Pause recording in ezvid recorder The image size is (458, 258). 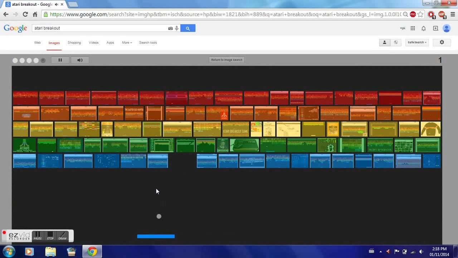point(38,236)
